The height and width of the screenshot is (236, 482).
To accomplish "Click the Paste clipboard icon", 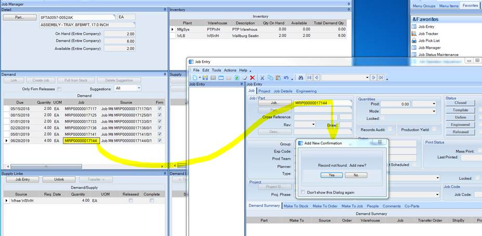I will coord(278,78).
